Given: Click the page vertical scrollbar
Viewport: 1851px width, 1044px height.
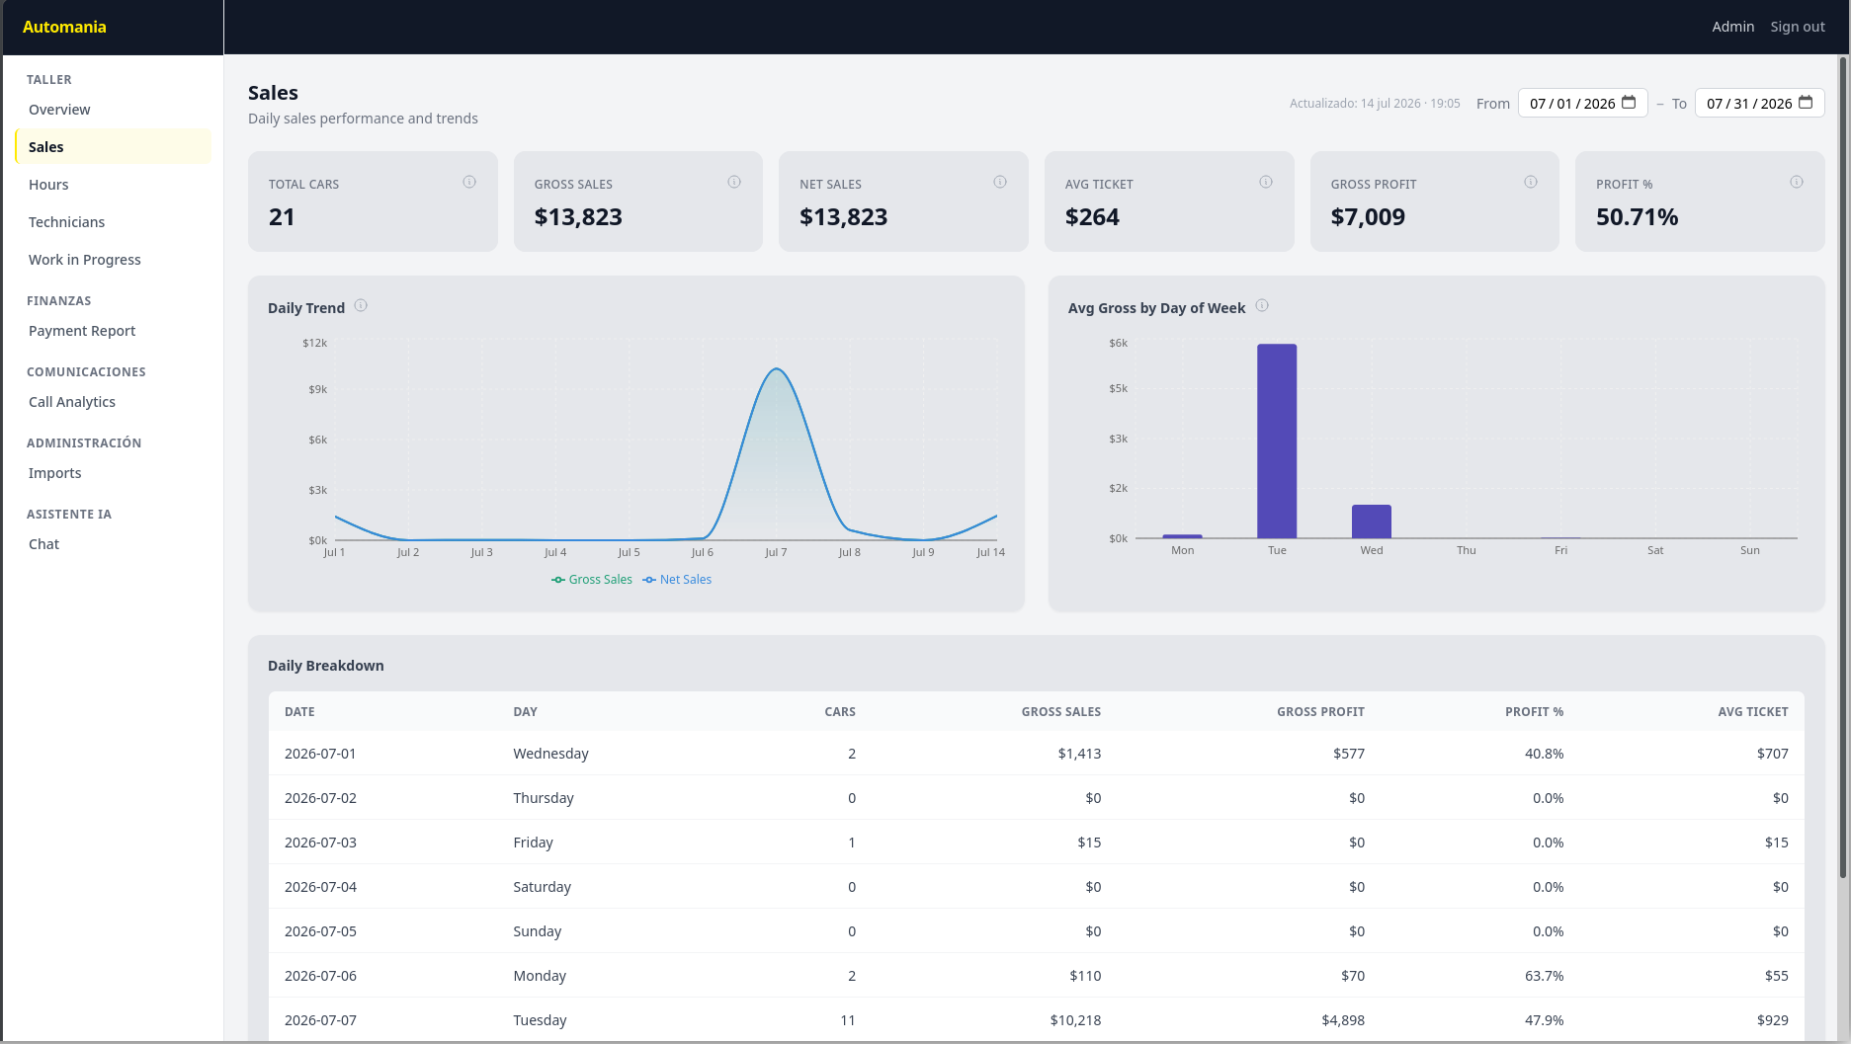Looking at the screenshot, I should click(x=1843, y=468).
